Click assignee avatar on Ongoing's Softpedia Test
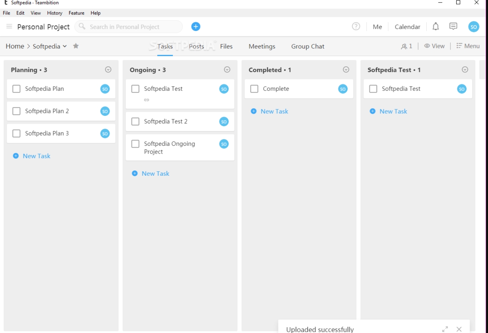Image resolution: width=488 pixels, height=333 pixels. point(224,89)
